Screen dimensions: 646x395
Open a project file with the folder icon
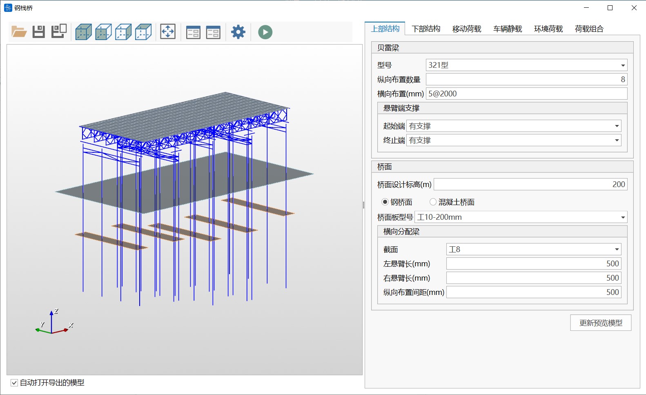(19, 32)
